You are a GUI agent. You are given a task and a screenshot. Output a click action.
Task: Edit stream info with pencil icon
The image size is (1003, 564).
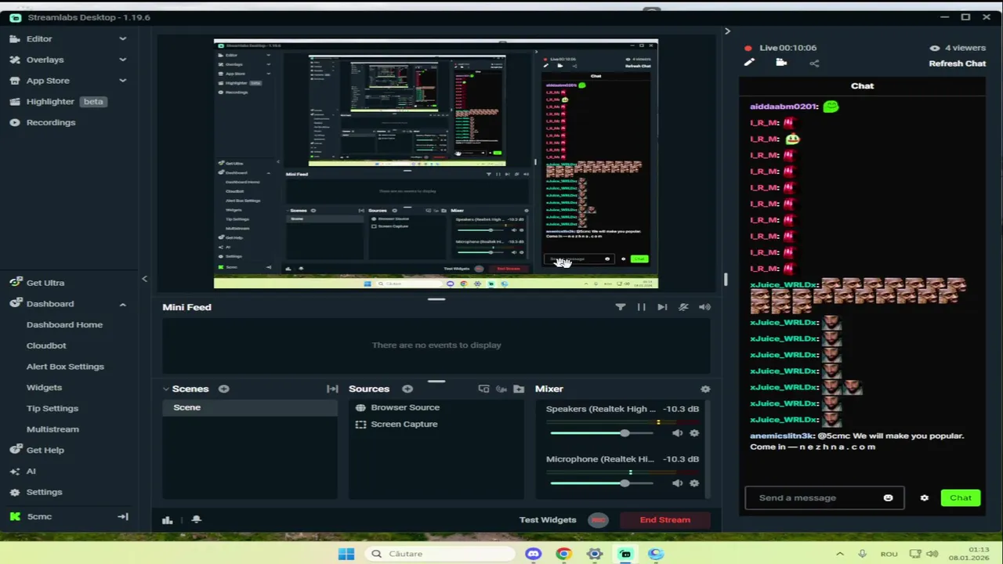[749, 63]
